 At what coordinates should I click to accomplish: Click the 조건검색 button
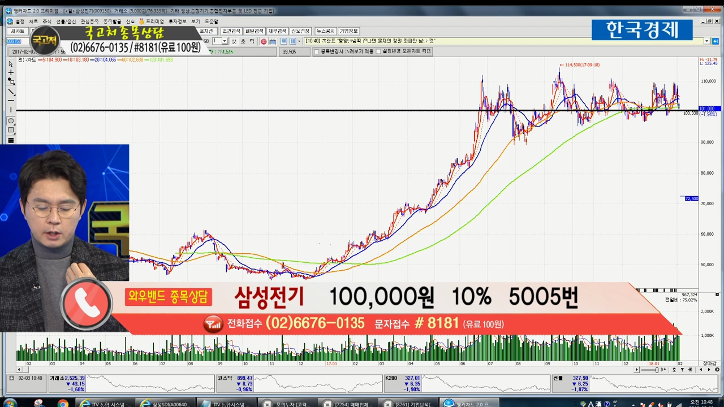231,31
